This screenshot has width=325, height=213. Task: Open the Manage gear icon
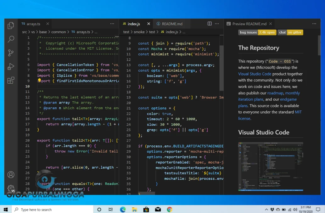(x=11, y=188)
